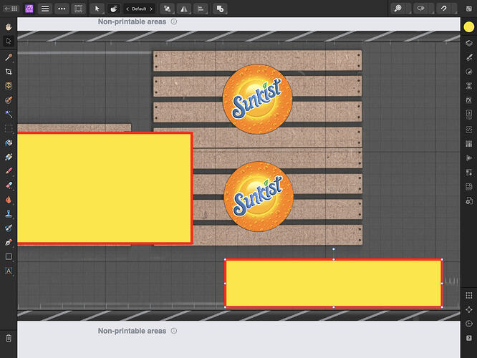The image size is (477, 358).
Task: Click the trash delete icon
Action: [9, 338]
